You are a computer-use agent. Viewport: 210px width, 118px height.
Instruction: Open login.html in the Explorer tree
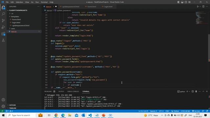tap(16, 23)
